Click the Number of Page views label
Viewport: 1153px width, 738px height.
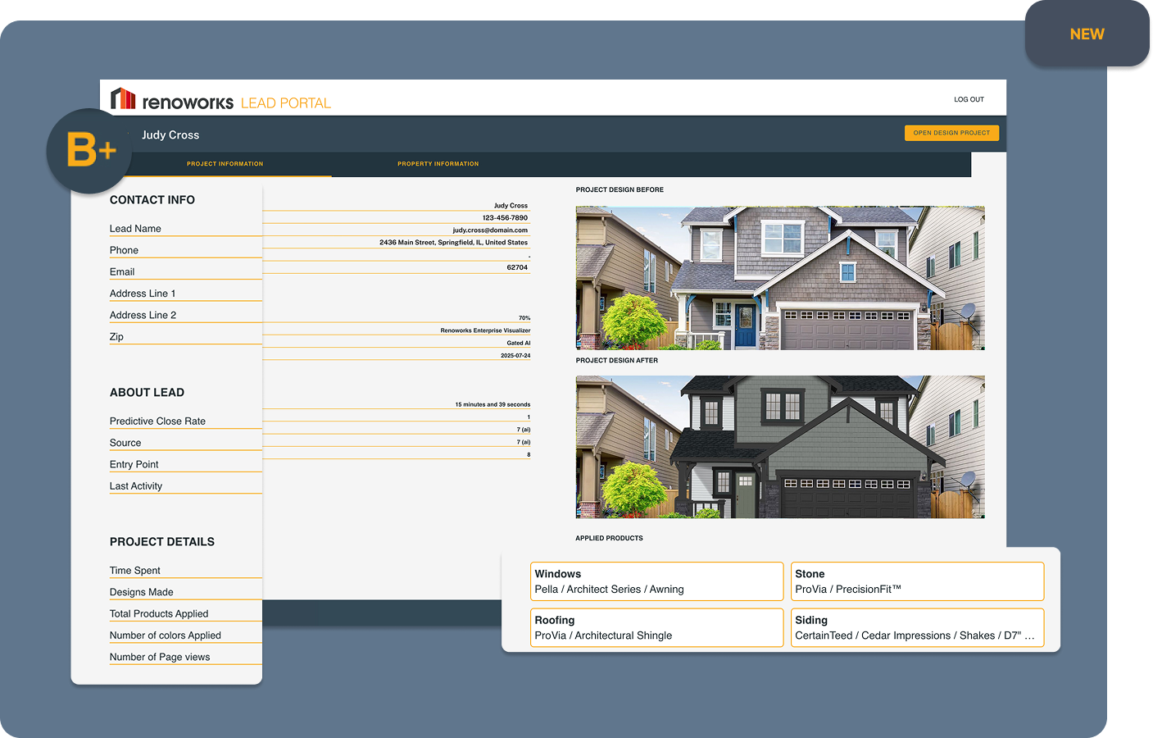point(160,658)
